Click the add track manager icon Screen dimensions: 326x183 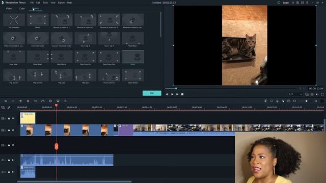(x=3, y=107)
